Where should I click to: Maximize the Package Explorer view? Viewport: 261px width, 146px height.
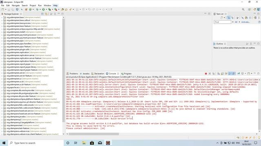(x=62, y=14)
